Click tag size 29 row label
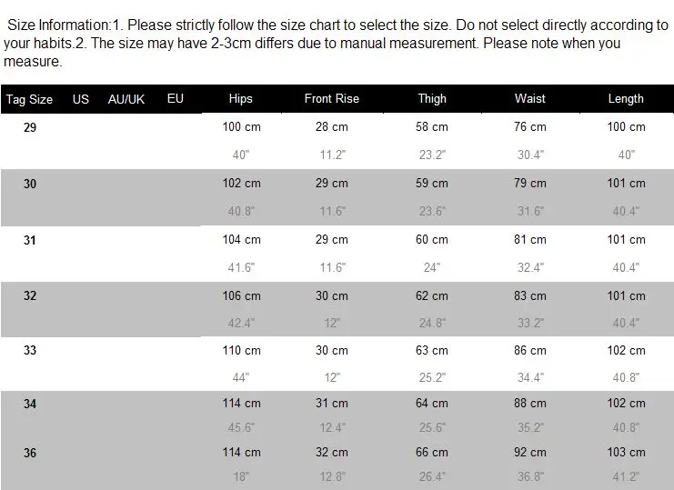Viewport: 674px width, 490px height. [x=30, y=127]
